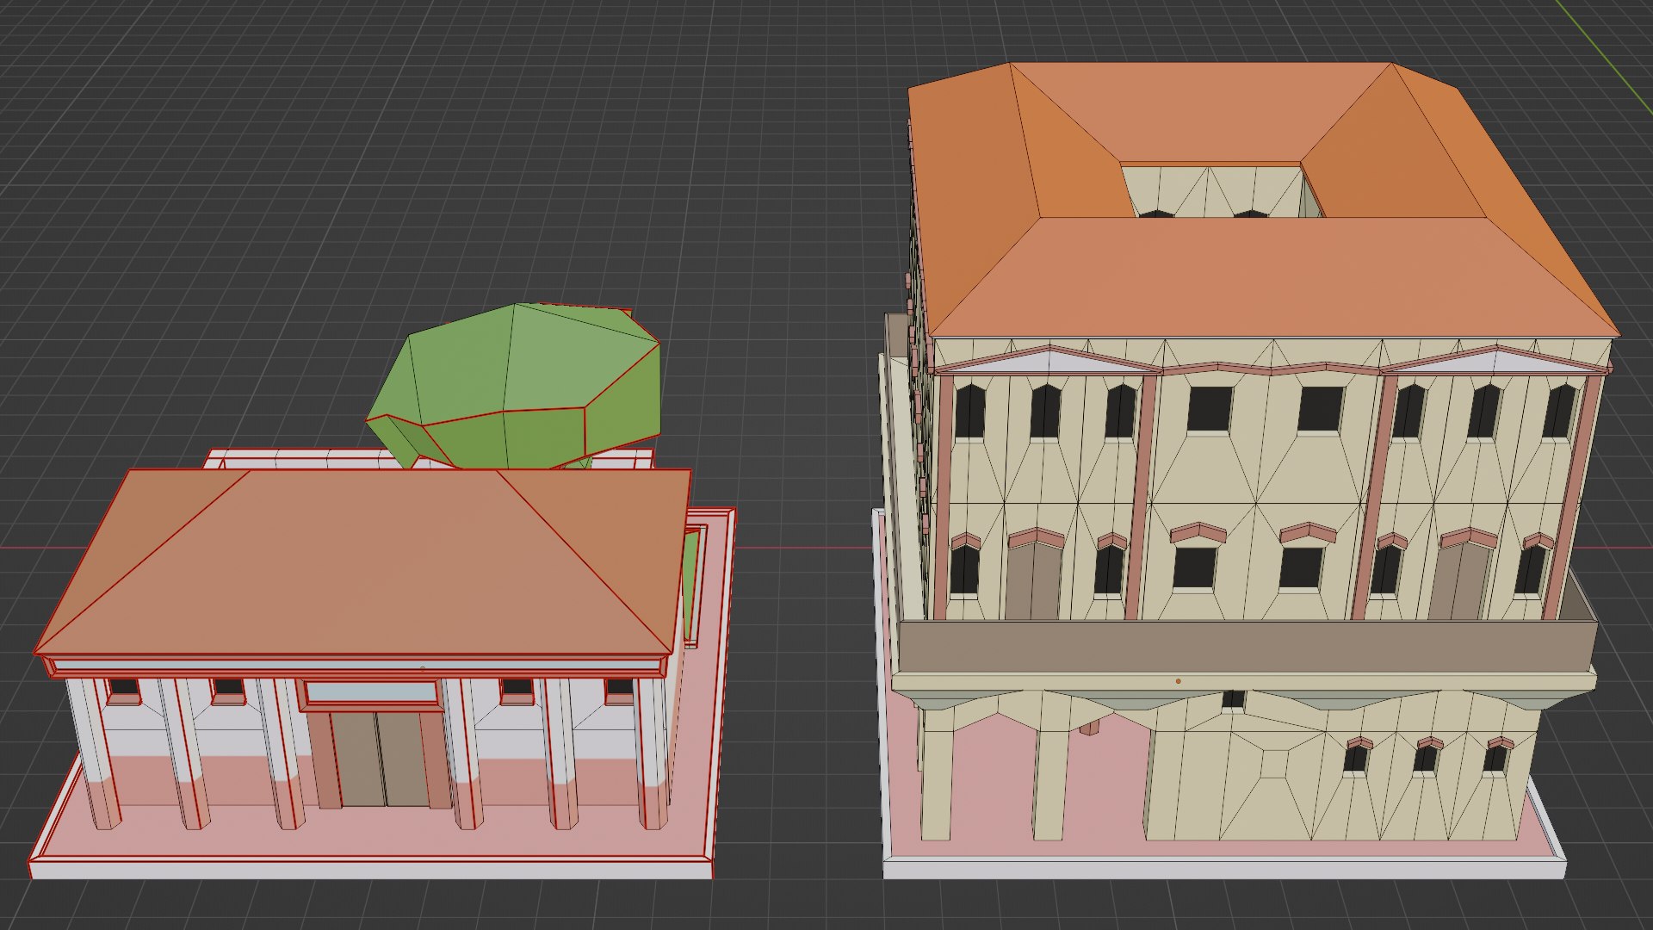This screenshot has height=930, width=1653.
Task: Click the orange origin dot on the tall building's balcony
Action: [1178, 681]
